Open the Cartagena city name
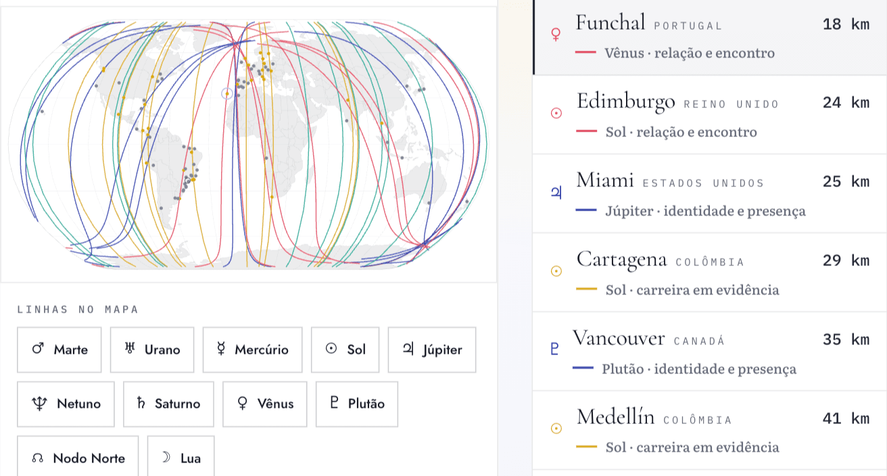This screenshot has height=476, width=887. pyautogui.click(x=622, y=259)
